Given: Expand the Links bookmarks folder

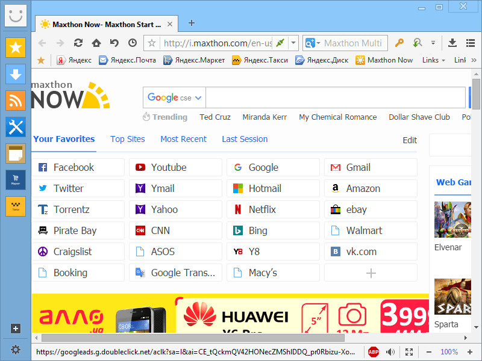Looking at the screenshot, I should point(433,60).
